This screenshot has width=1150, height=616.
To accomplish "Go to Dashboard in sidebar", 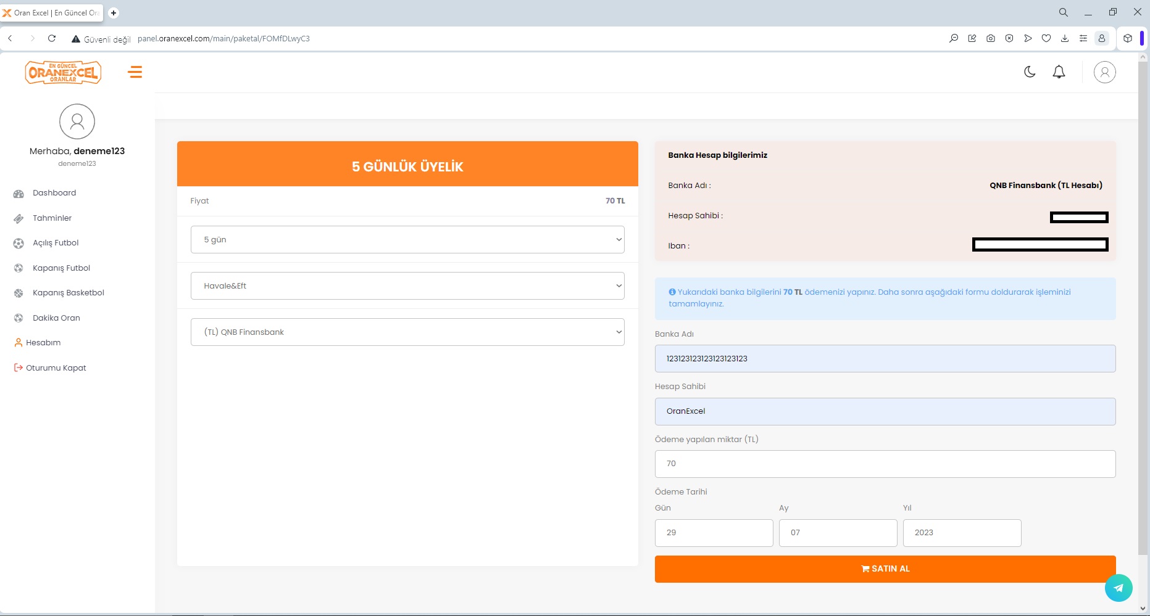I will pos(54,193).
